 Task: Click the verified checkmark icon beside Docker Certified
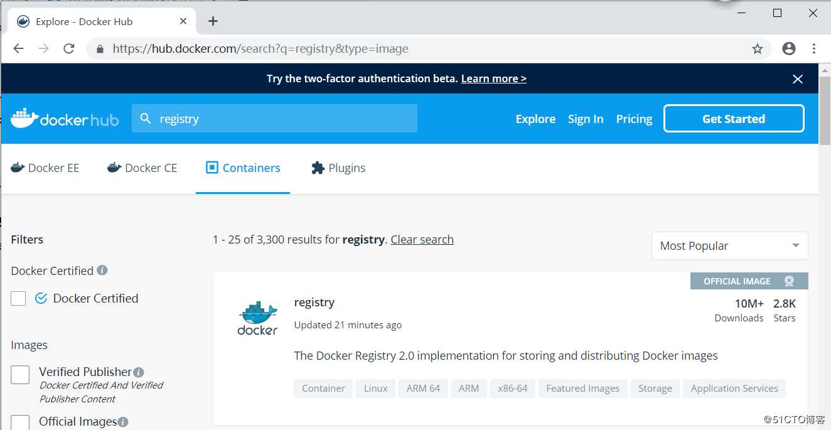click(41, 298)
